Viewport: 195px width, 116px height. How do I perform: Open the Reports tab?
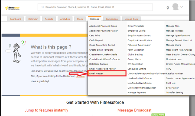click(49, 19)
